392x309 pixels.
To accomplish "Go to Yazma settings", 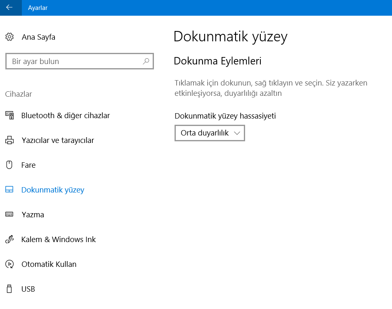I will (x=33, y=215).
